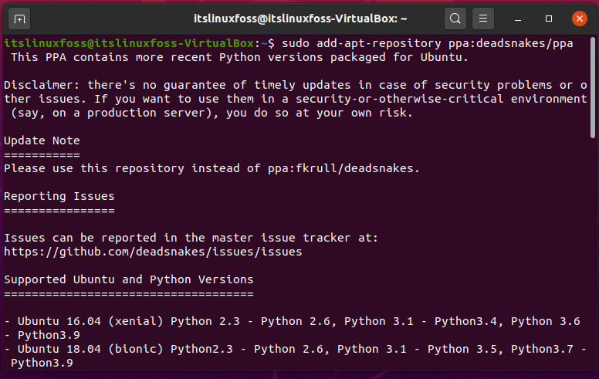
Task: Click the ppa:deadsnakes/ppa command text
Action: point(511,43)
